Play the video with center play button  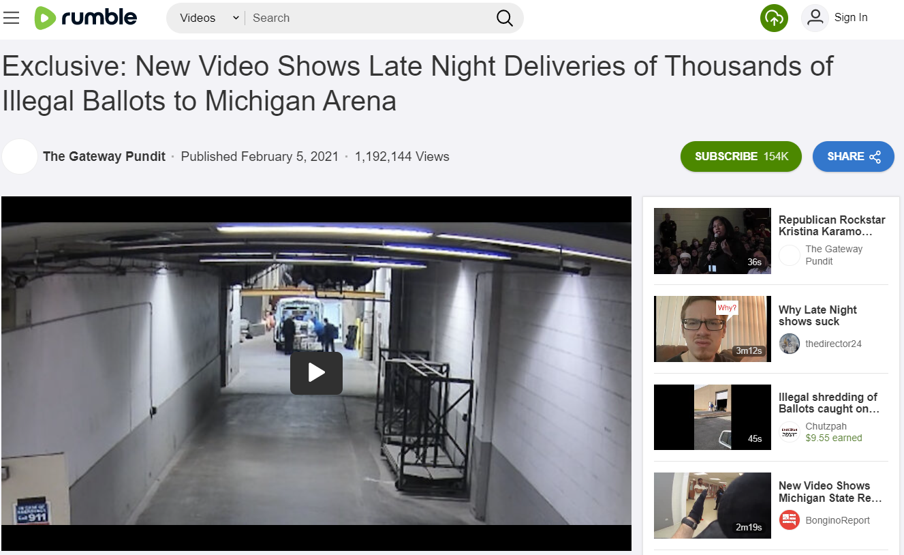(316, 373)
